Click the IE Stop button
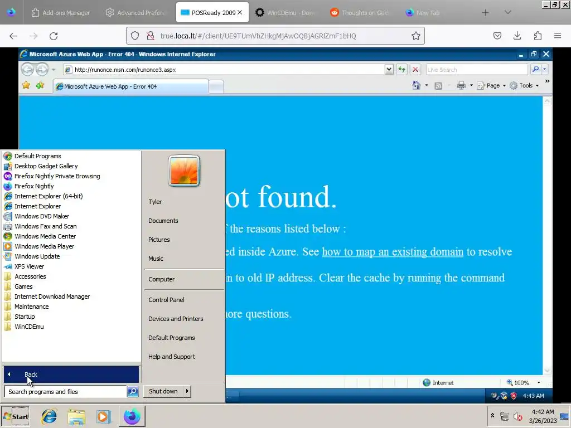The image size is (571, 428). (x=415, y=69)
